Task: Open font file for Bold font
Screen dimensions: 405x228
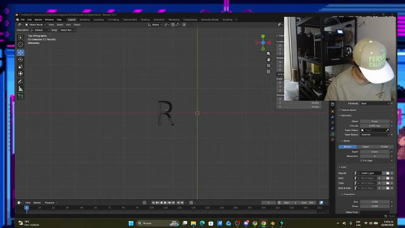Action: (x=388, y=178)
